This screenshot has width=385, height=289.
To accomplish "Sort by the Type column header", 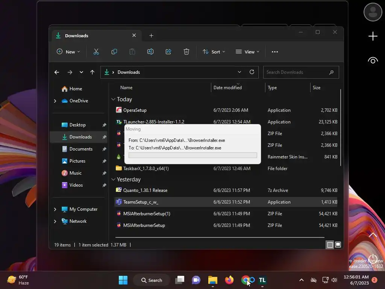I will [x=272, y=87].
